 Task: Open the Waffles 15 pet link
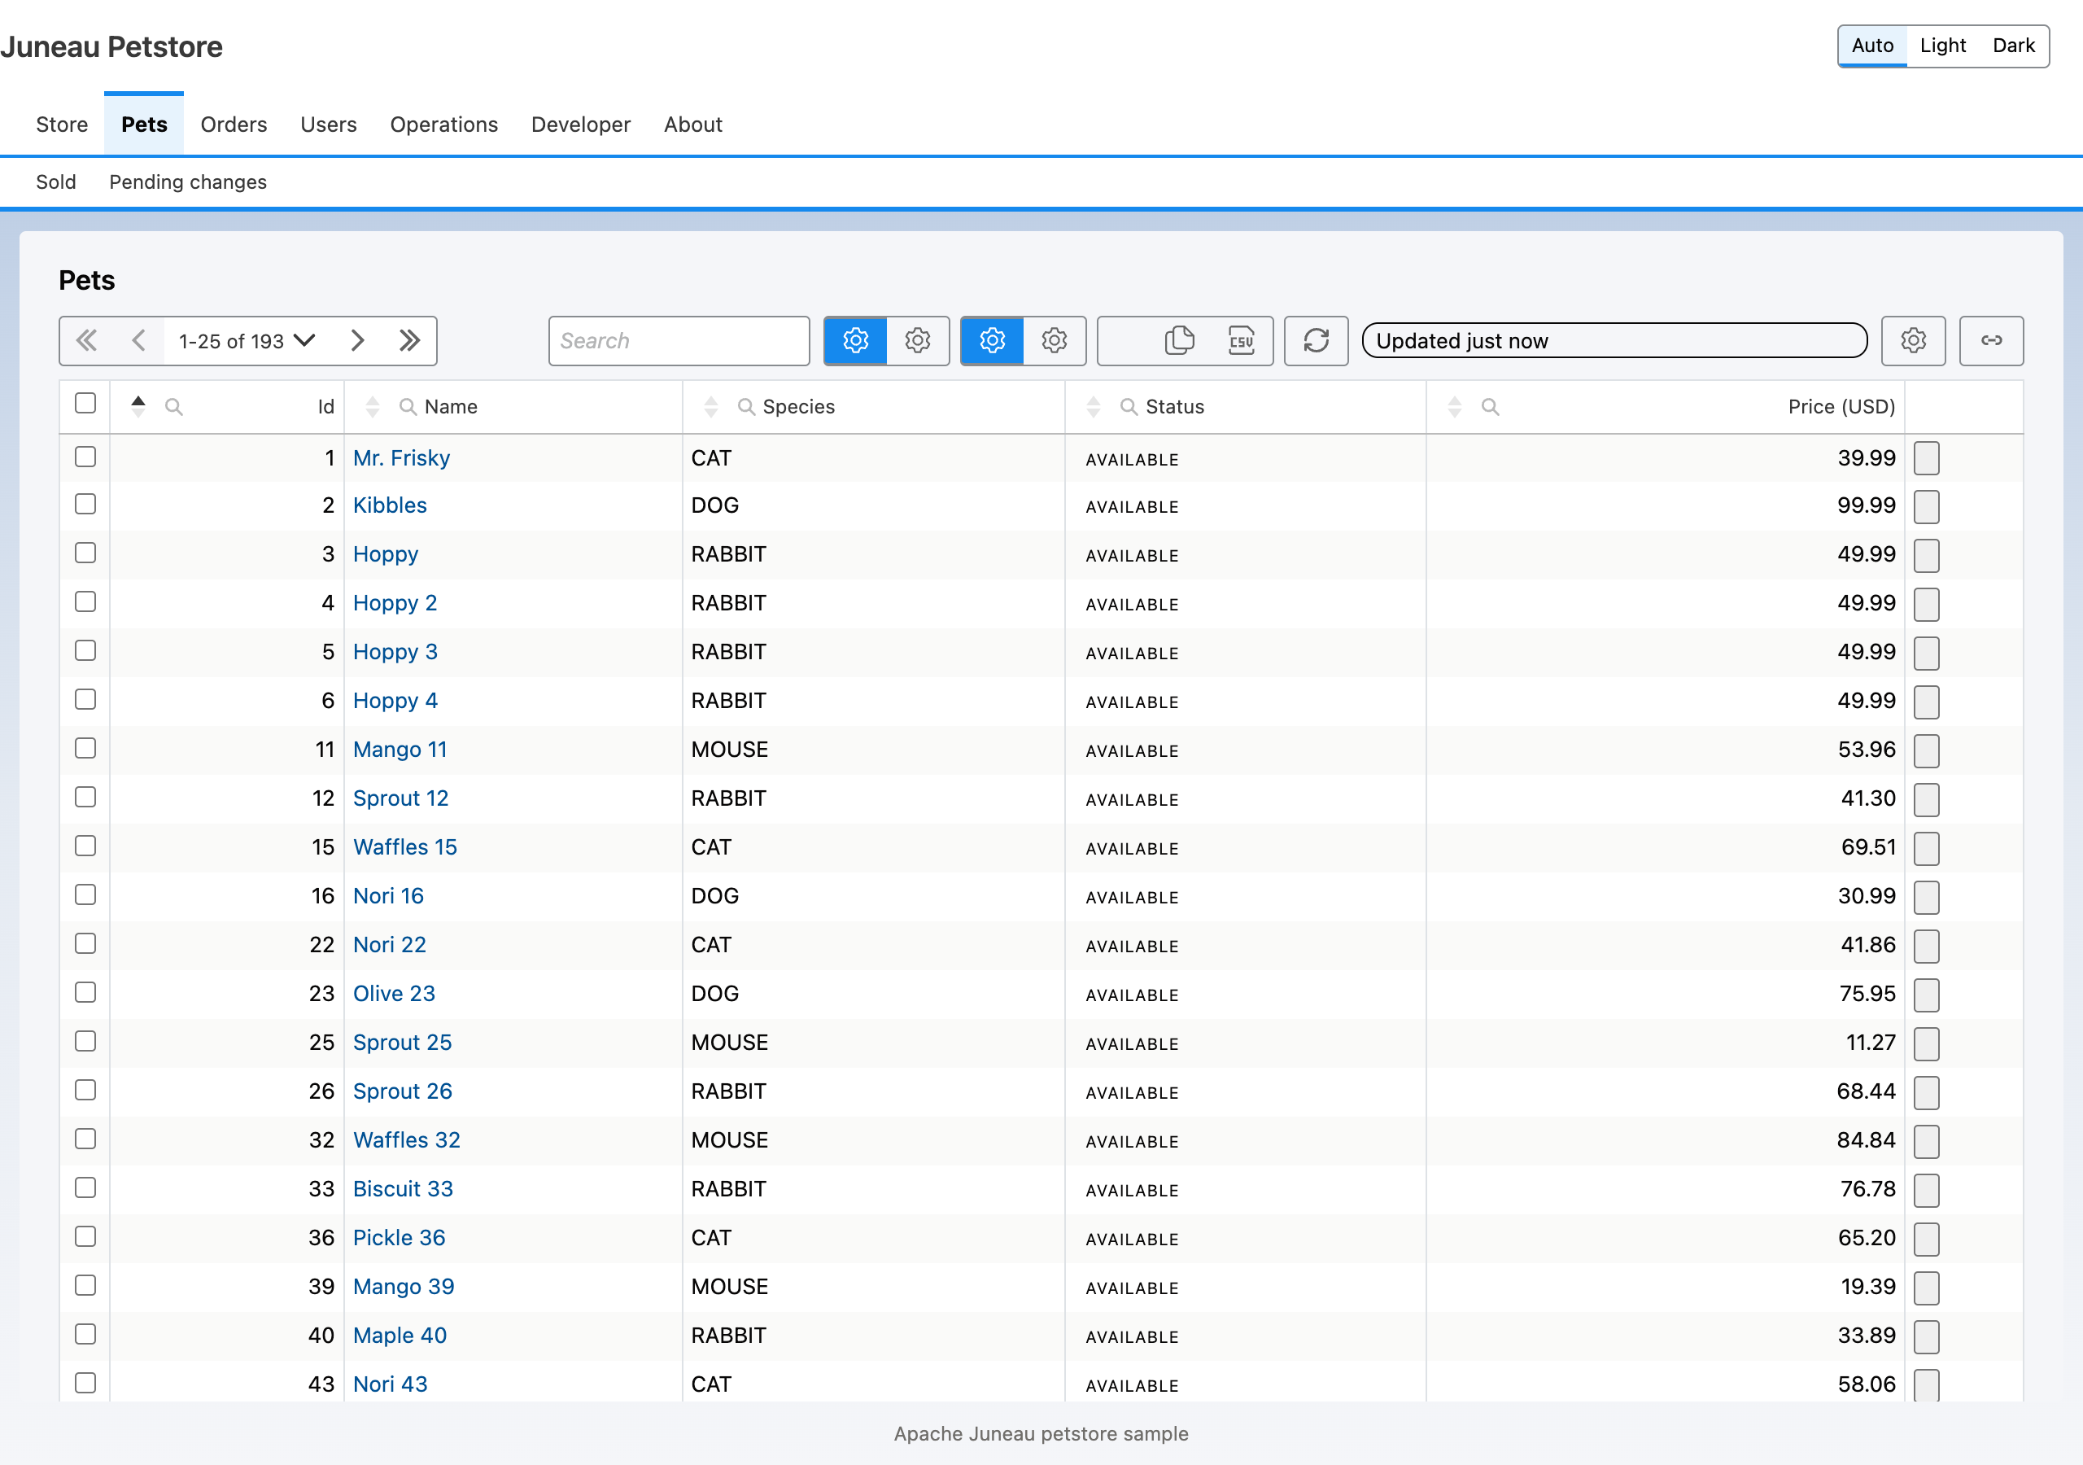click(x=404, y=847)
